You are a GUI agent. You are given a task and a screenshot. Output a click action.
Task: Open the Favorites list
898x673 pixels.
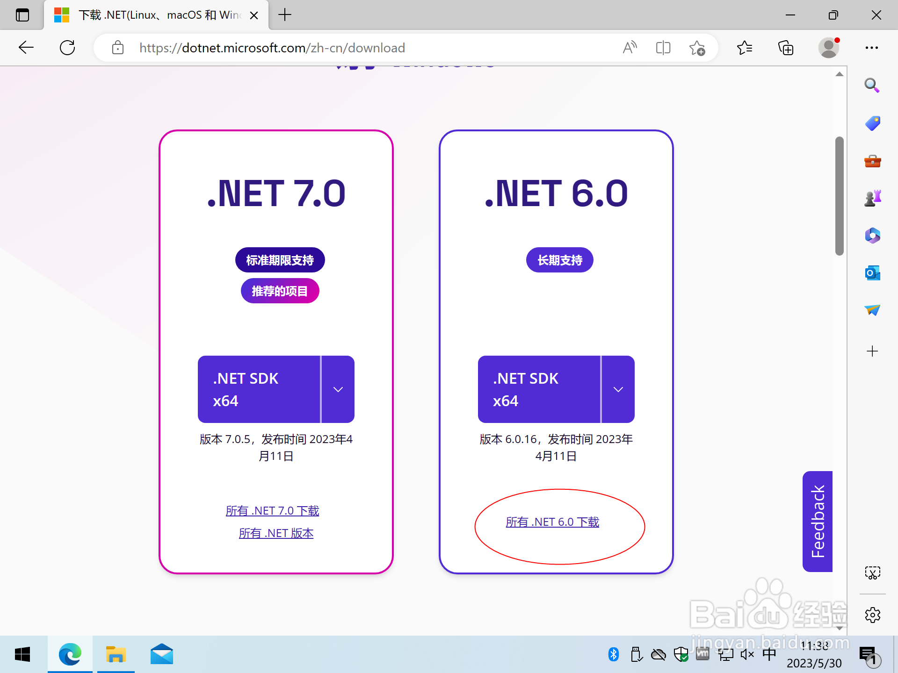coord(744,48)
